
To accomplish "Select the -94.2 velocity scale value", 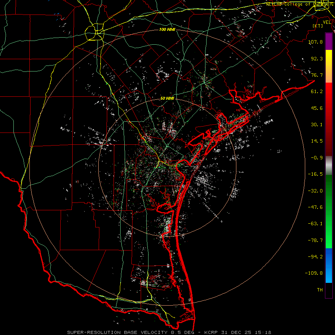I will pos(316,257).
